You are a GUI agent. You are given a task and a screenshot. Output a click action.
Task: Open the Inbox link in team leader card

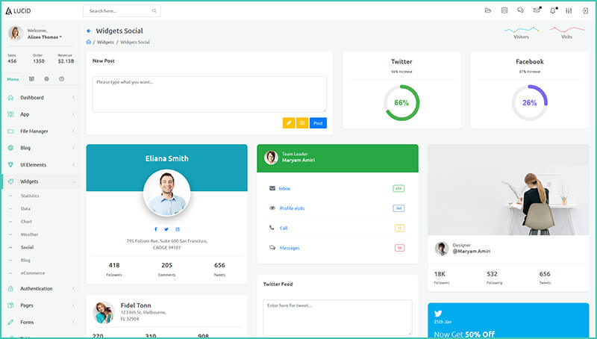point(284,188)
